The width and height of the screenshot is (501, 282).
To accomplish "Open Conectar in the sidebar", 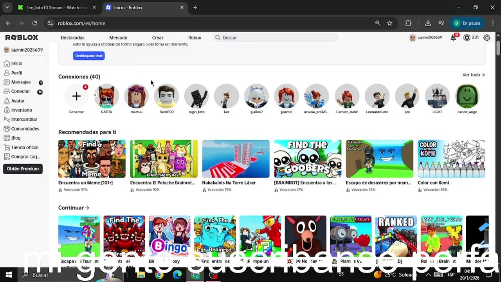I will click(16, 91).
